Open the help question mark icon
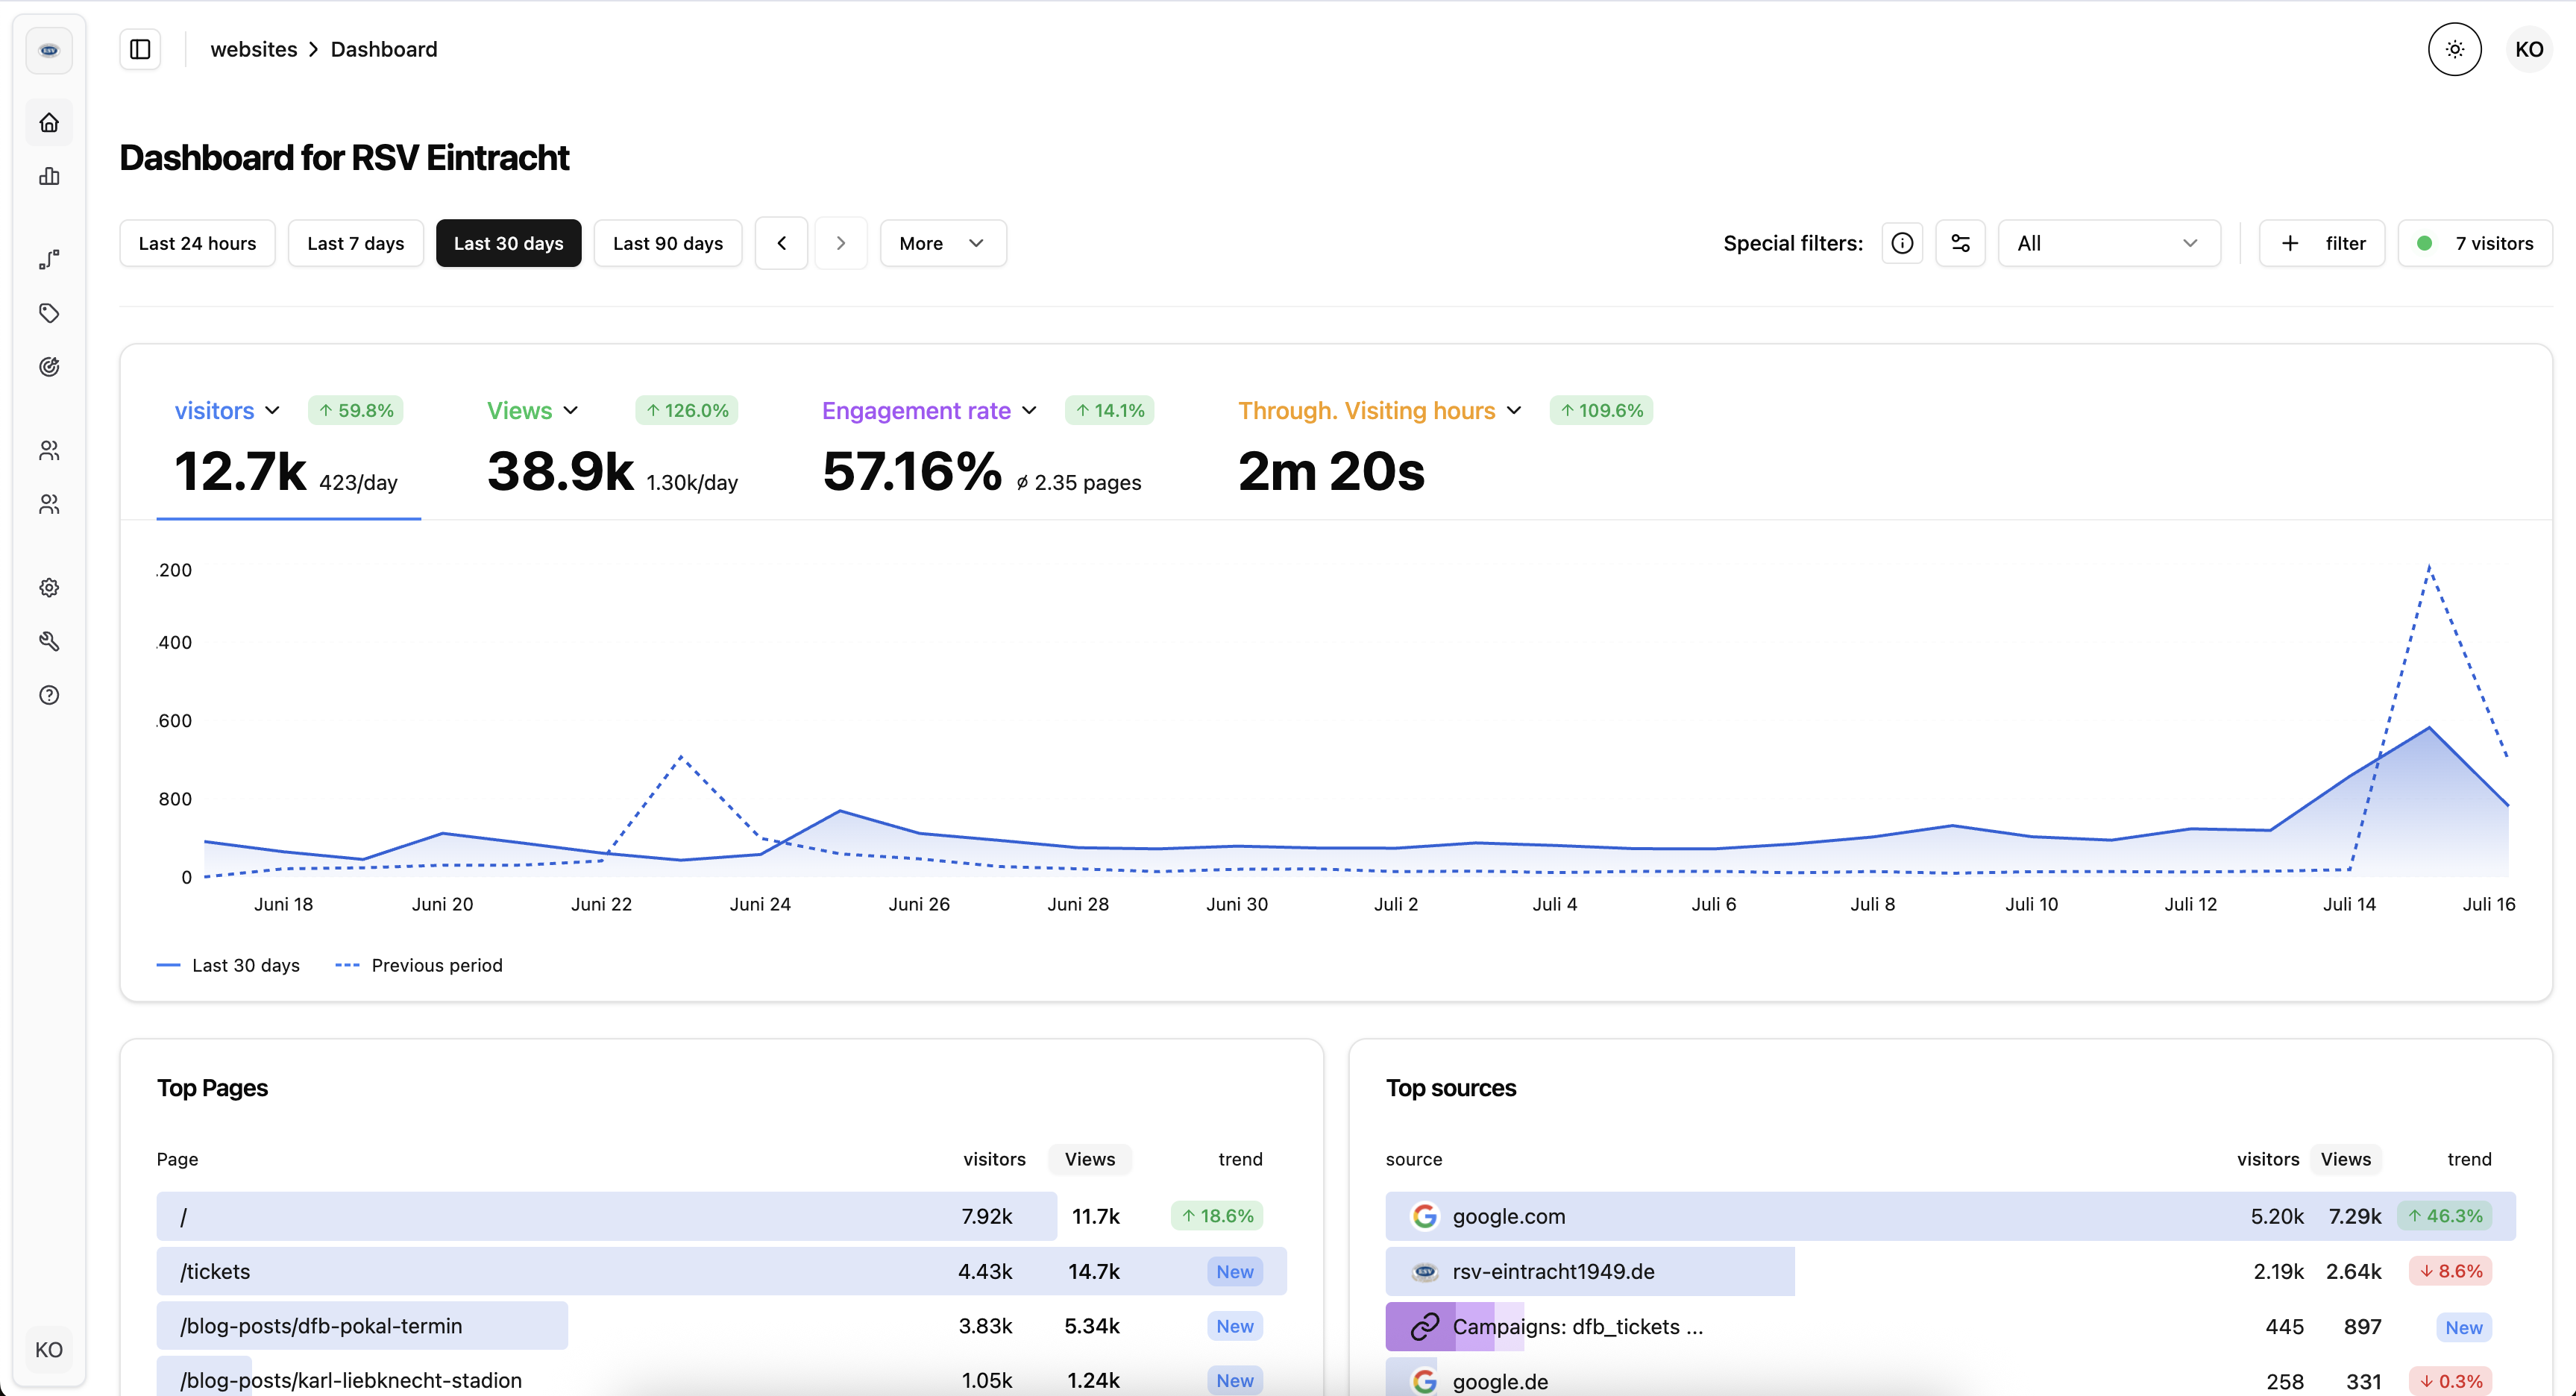 49,695
